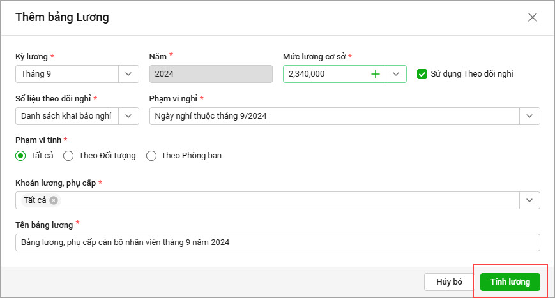Click the 2,340,000 salary value field

coord(324,74)
